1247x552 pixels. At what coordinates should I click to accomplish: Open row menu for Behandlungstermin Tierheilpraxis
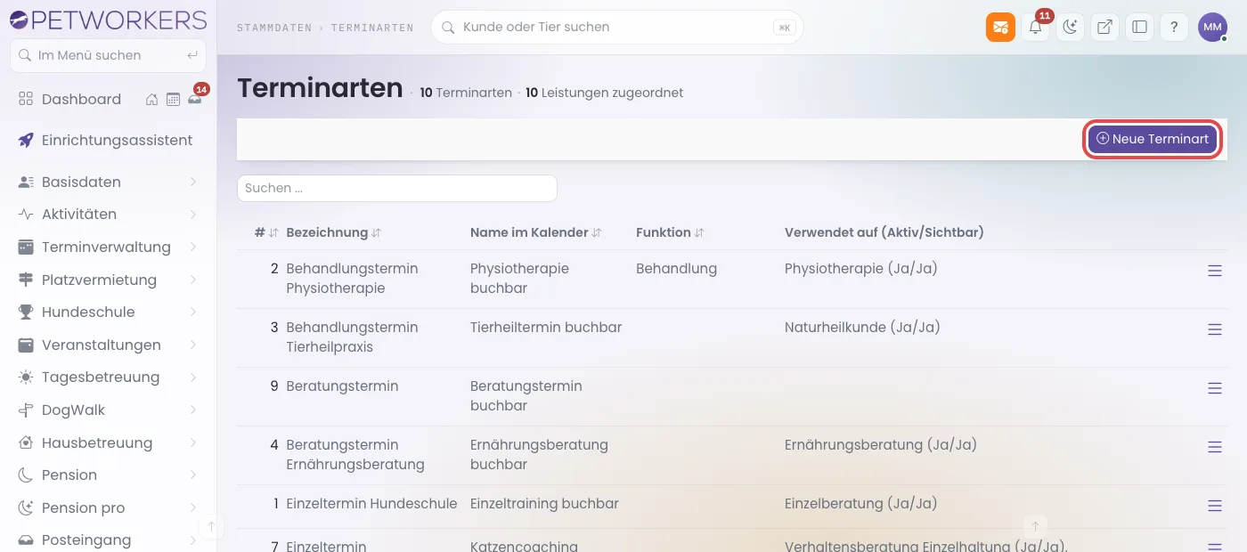point(1214,329)
